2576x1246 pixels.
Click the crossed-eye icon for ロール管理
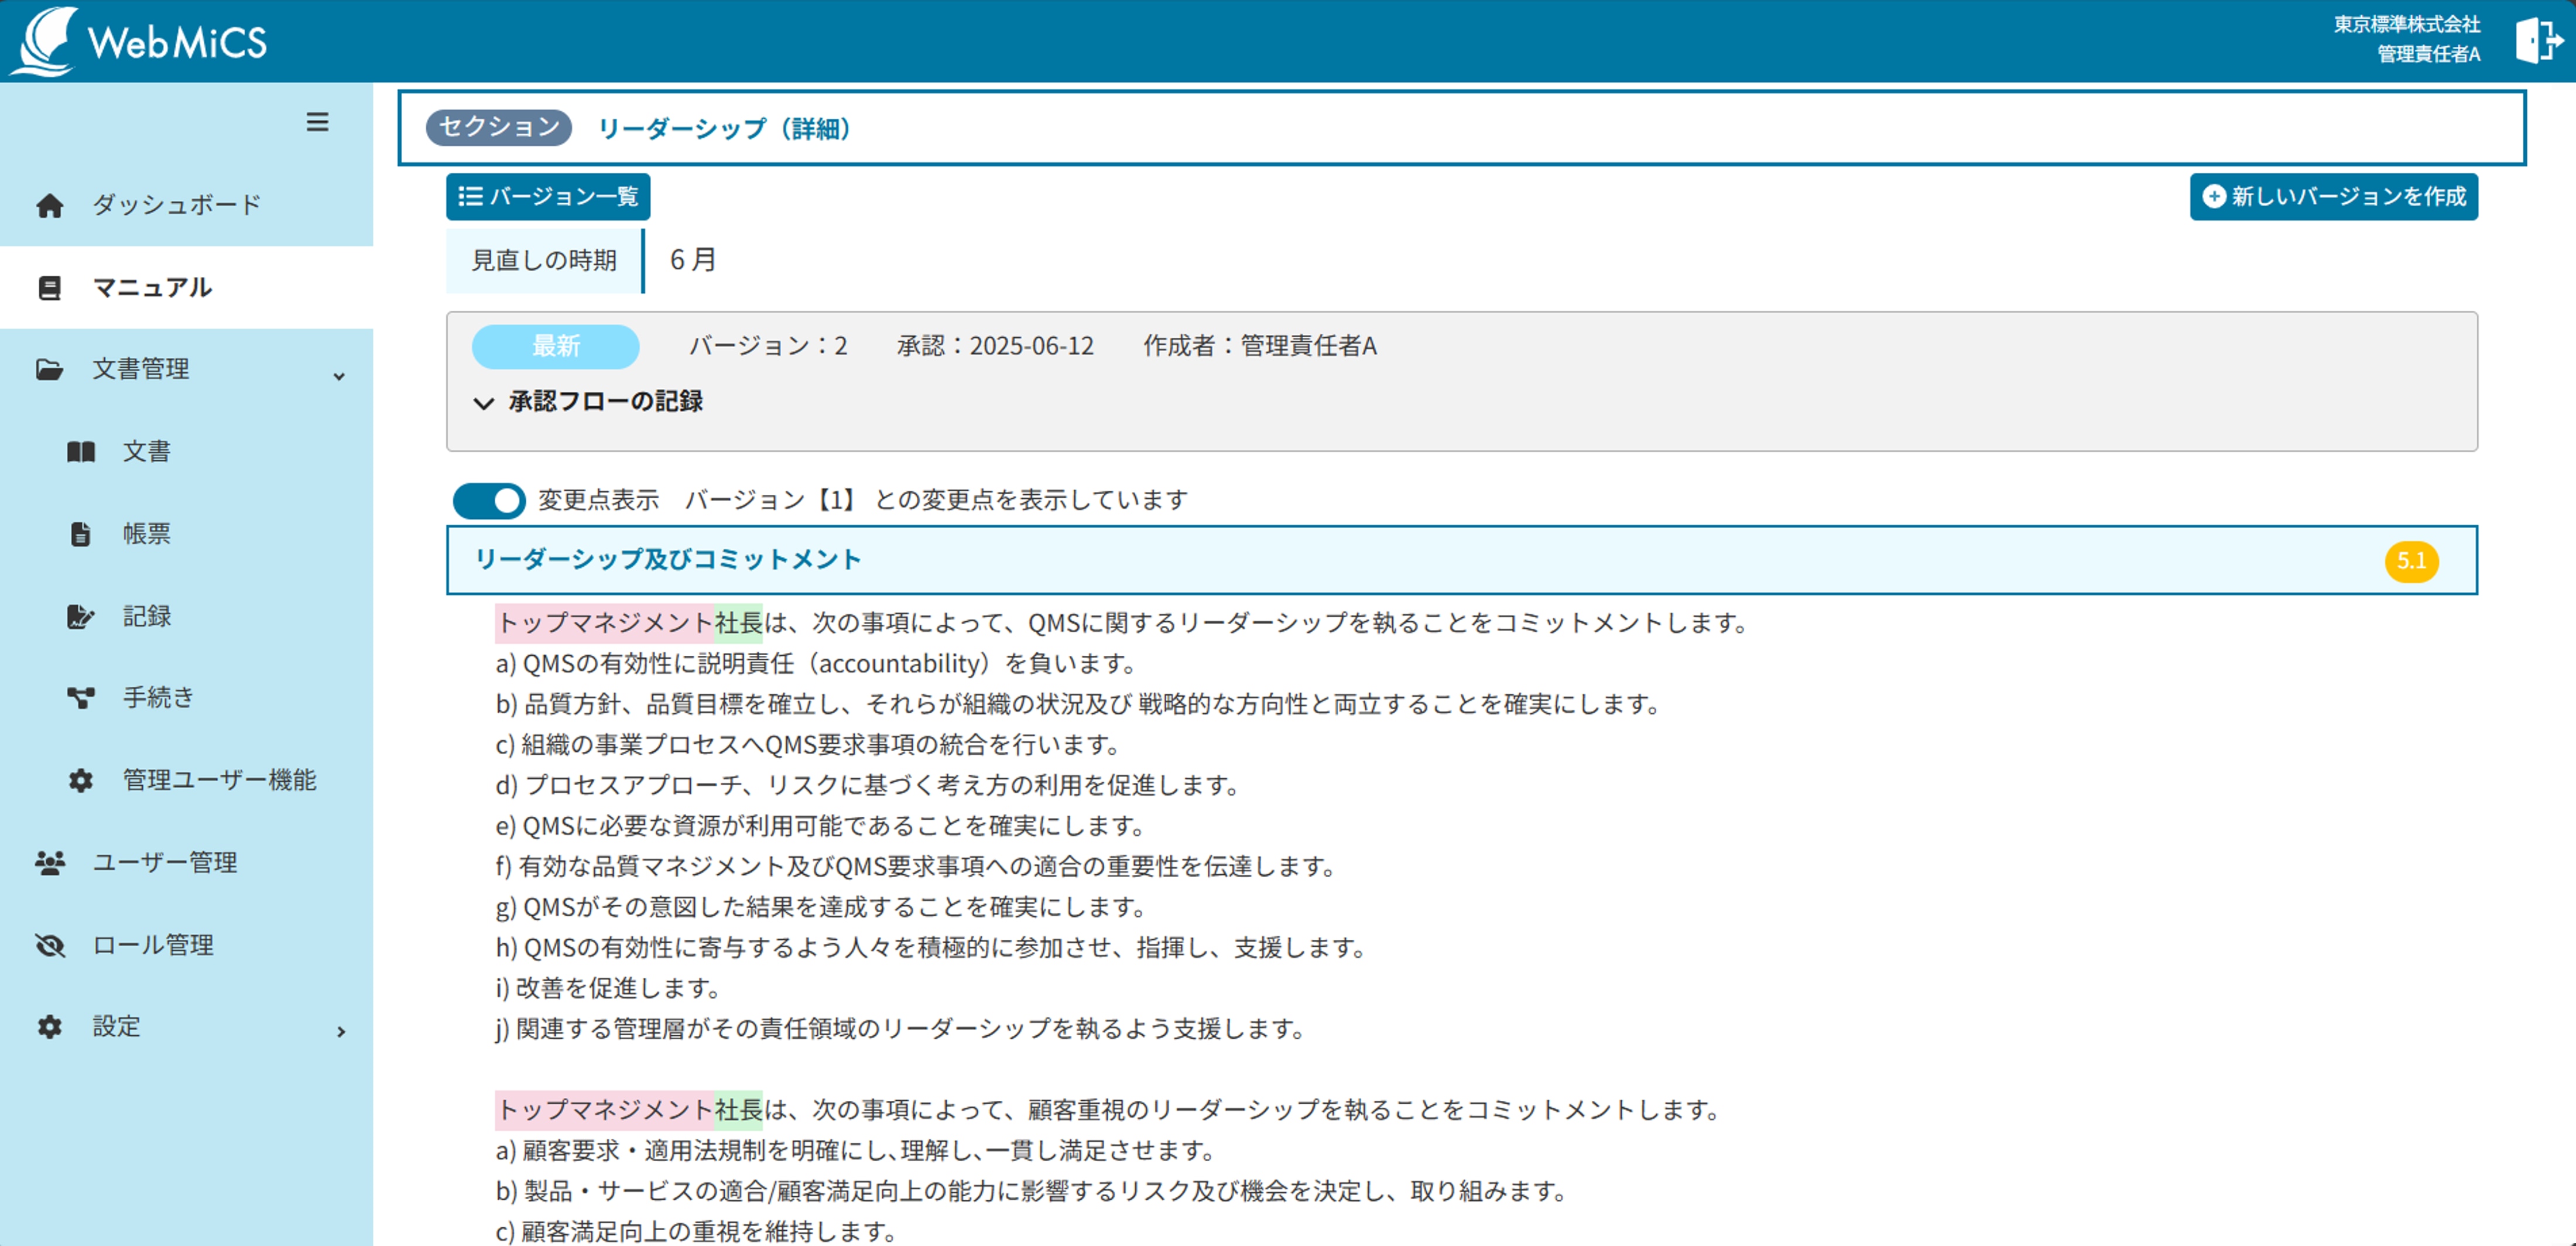coord(49,945)
